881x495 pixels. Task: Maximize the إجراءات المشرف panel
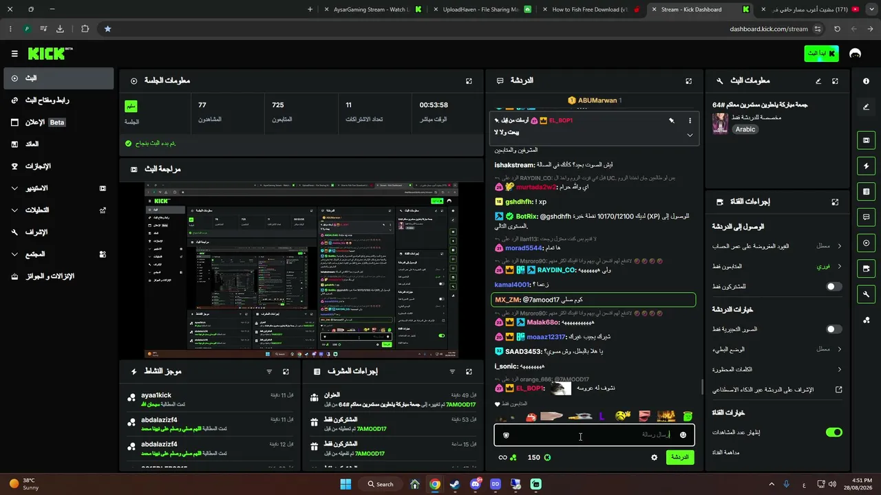pos(469,372)
